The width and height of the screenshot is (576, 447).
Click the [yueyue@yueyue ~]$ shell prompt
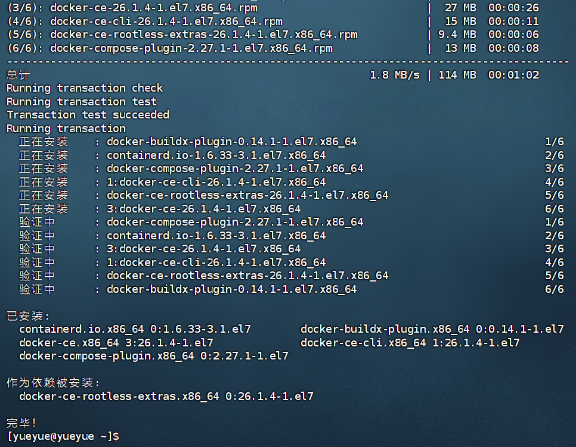point(63,436)
